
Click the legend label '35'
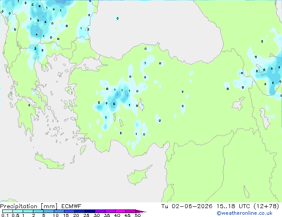(x=107, y=215)
